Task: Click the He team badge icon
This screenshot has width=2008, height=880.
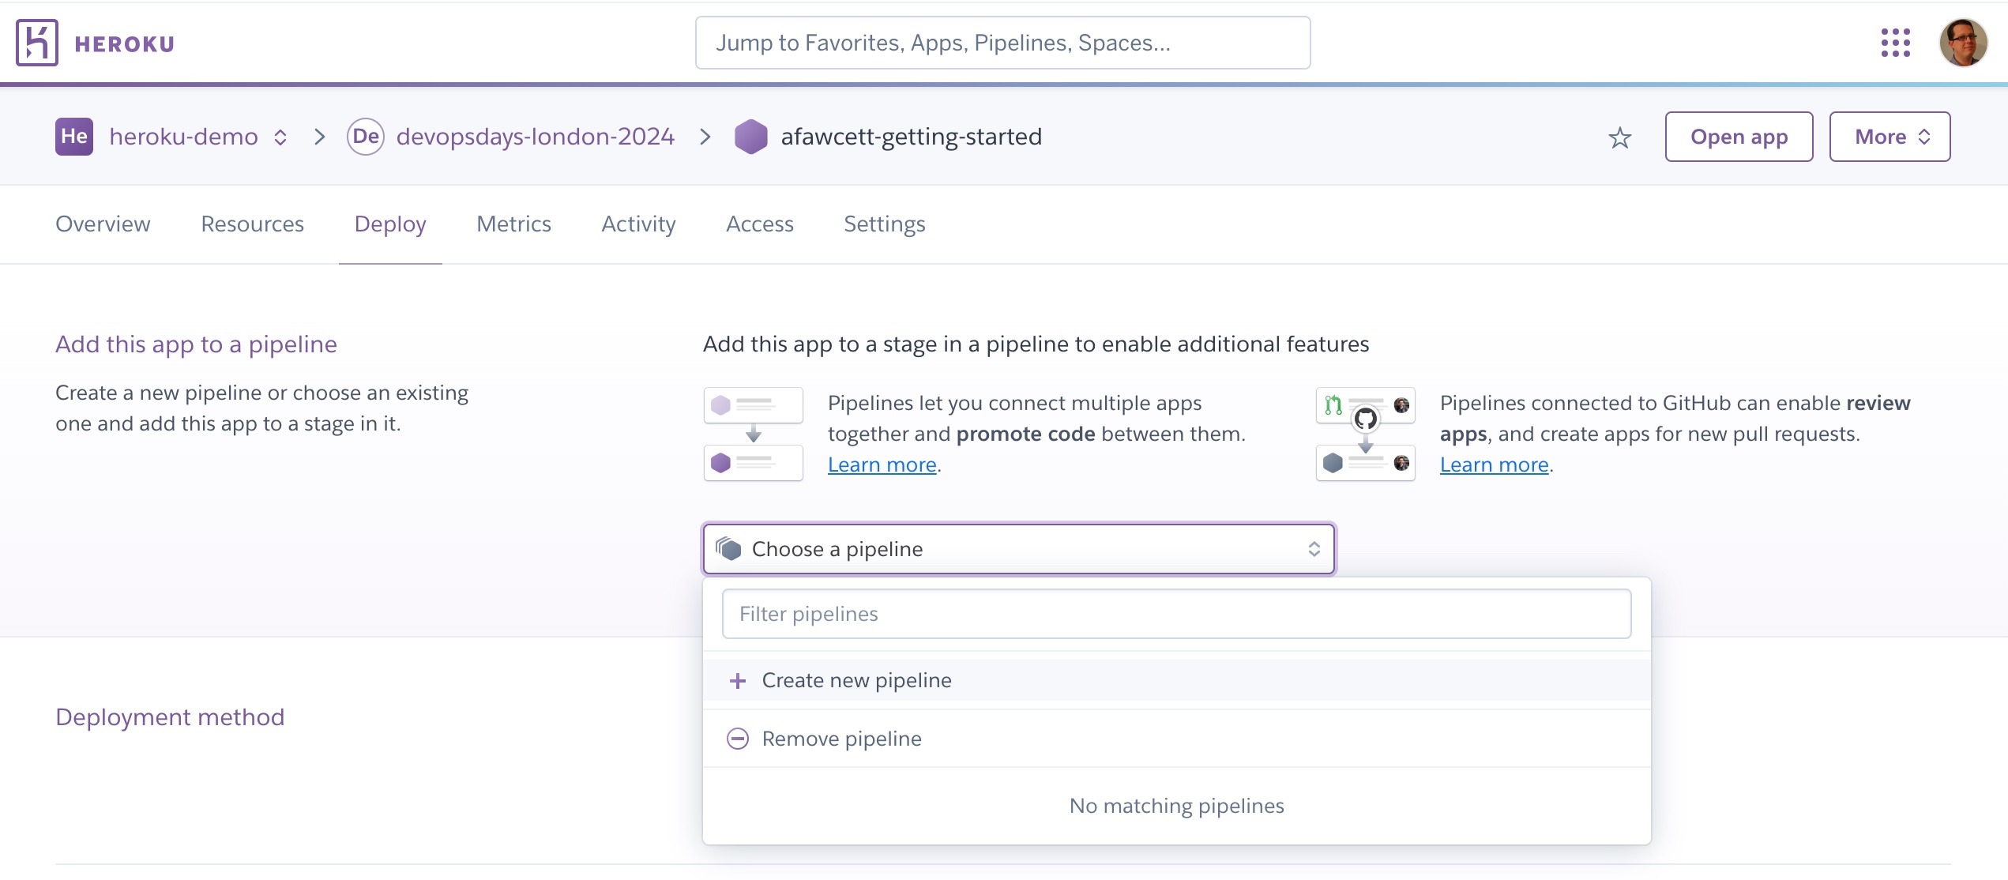Action: point(74,137)
